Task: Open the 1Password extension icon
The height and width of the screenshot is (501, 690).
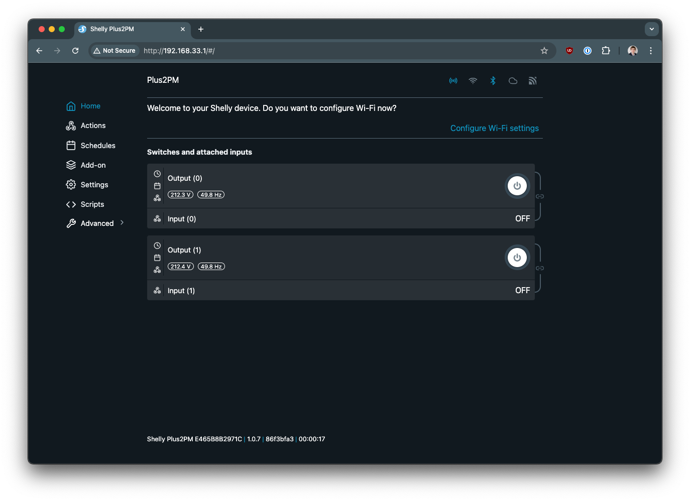Action: coord(588,51)
